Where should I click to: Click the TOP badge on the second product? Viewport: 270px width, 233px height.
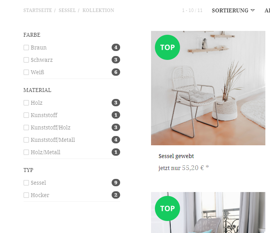[x=167, y=208]
